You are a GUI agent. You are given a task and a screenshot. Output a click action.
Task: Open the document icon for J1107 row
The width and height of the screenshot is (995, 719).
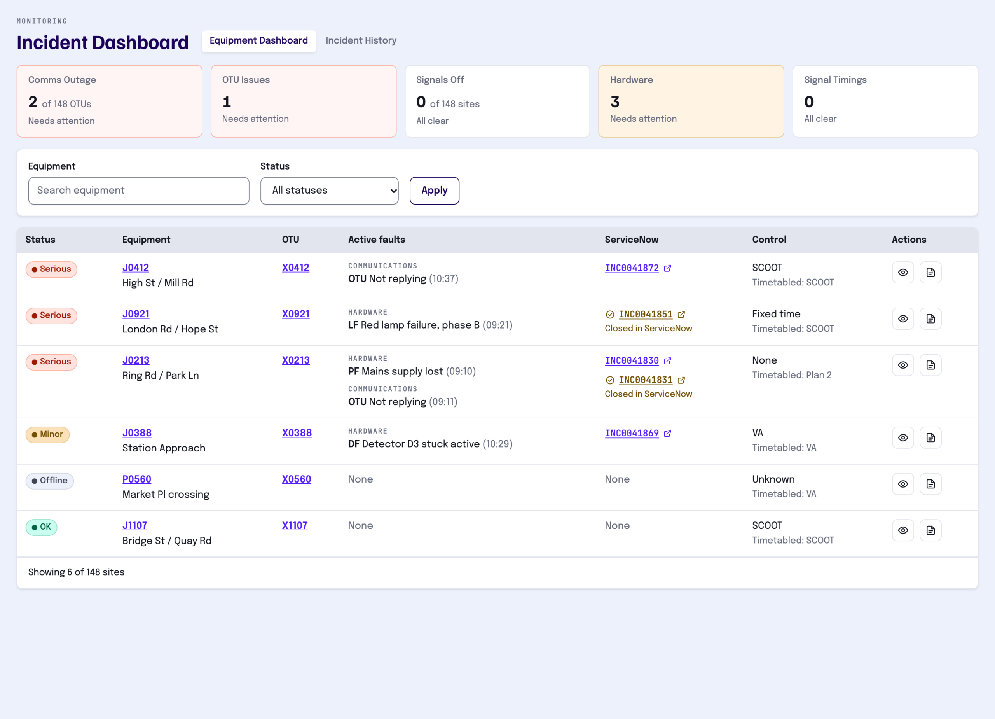tap(930, 530)
